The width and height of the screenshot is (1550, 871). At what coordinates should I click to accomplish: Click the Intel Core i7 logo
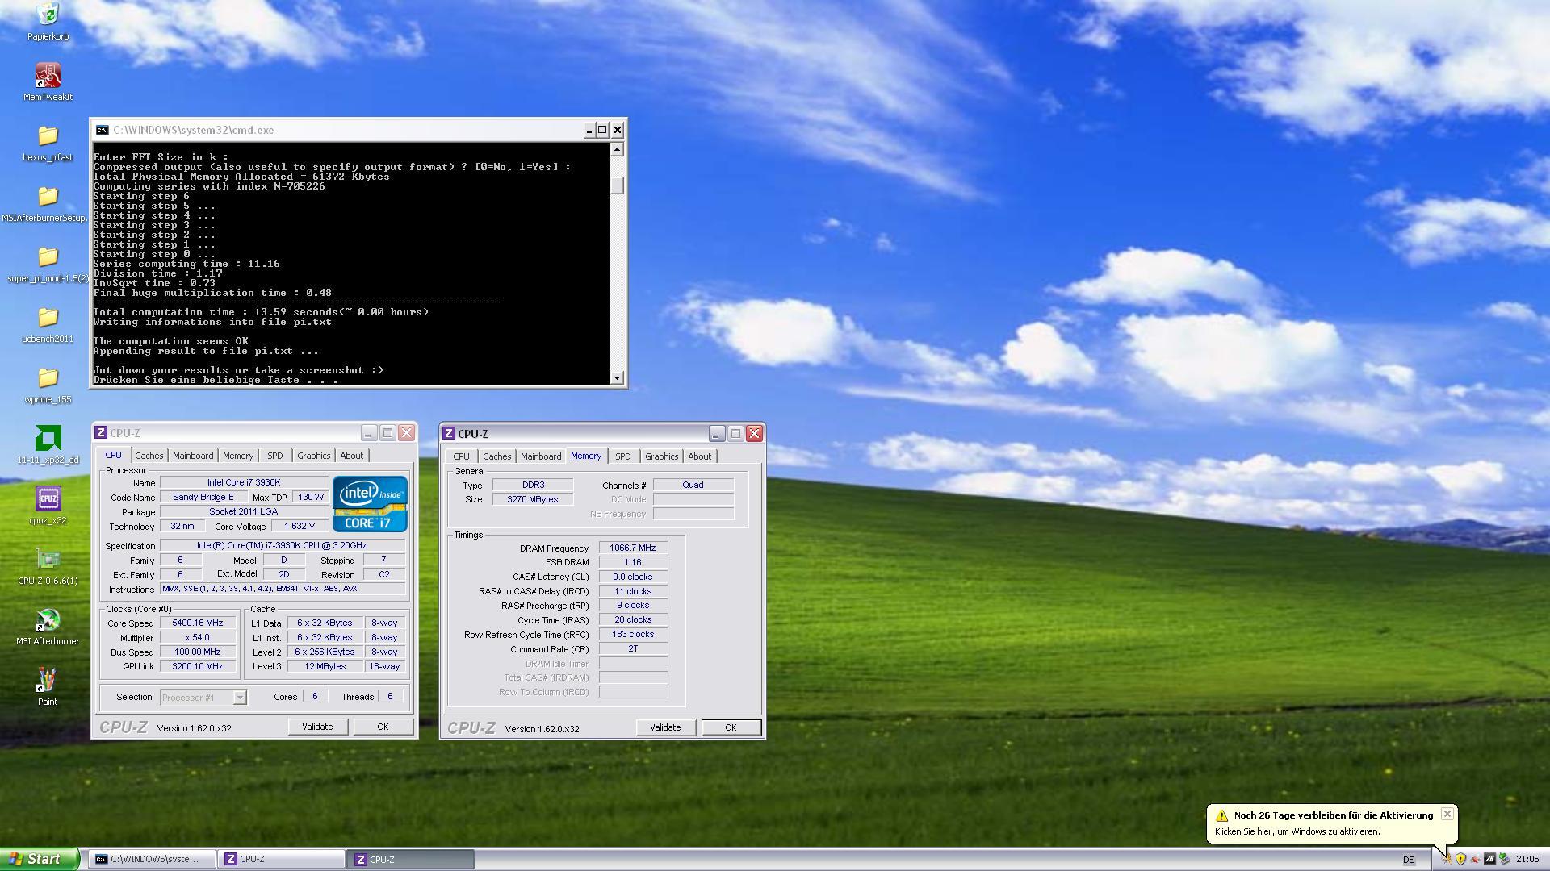point(370,504)
